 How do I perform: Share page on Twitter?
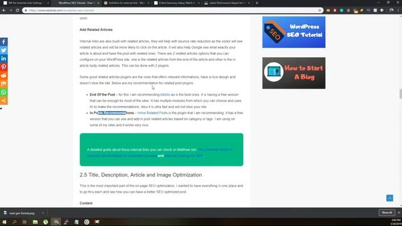[x=4, y=50]
